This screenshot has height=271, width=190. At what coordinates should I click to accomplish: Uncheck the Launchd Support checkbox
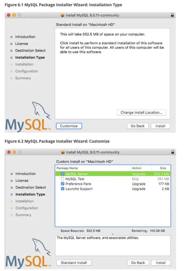click(x=63, y=189)
